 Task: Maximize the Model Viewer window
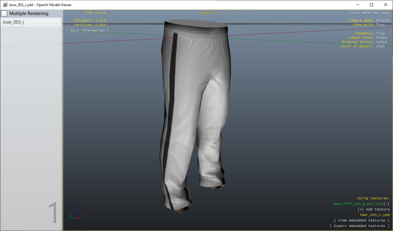click(372, 5)
